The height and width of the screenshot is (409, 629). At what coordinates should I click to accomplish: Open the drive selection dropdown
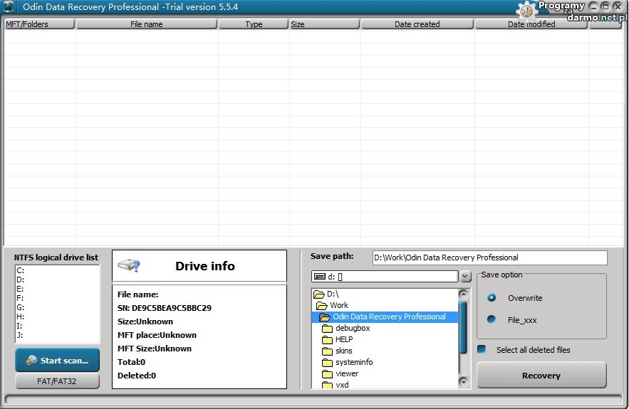point(465,277)
